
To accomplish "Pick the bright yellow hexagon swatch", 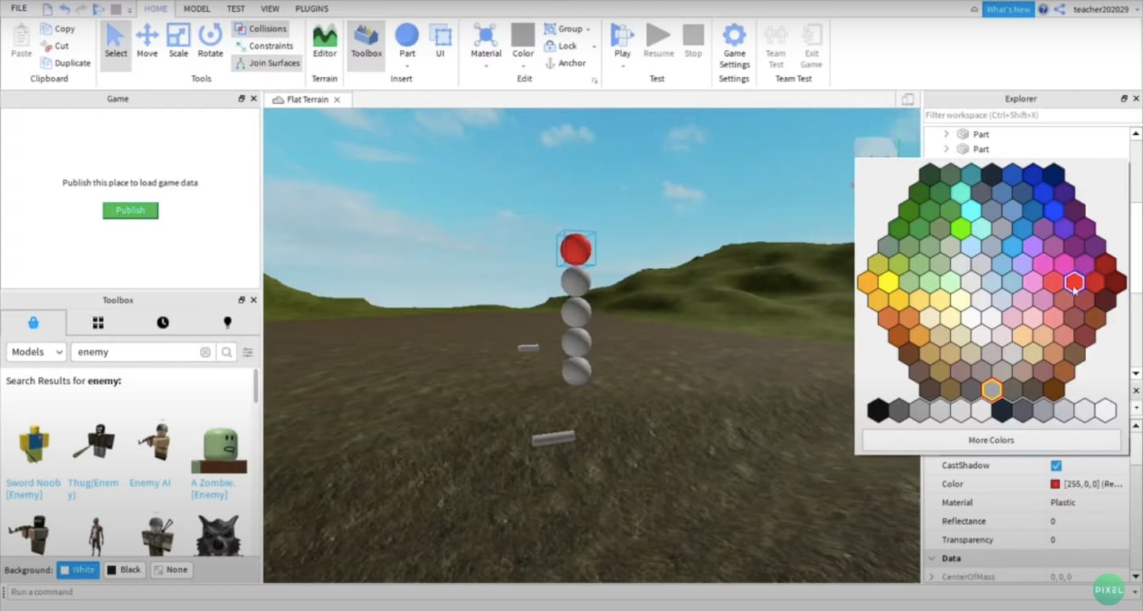I will pyautogui.click(x=888, y=281).
